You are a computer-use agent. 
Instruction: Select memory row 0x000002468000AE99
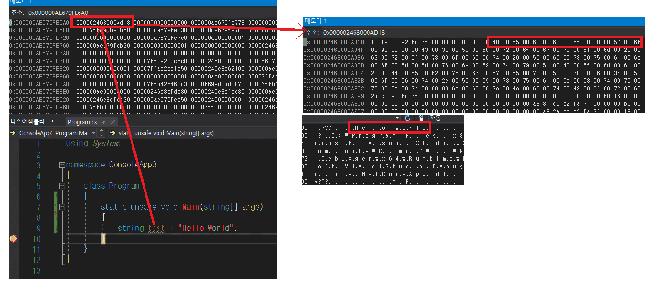474,96
